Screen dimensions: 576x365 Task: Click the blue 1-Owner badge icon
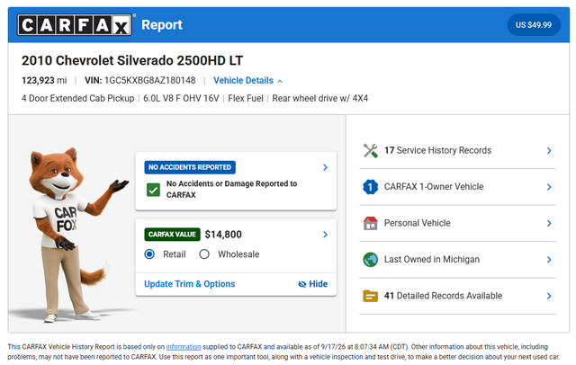tap(370, 187)
